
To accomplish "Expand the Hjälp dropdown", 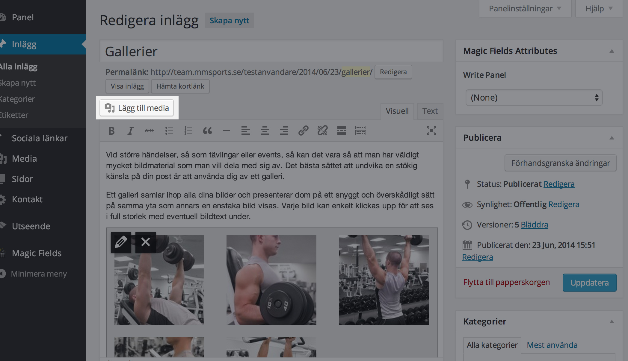I will [x=599, y=9].
